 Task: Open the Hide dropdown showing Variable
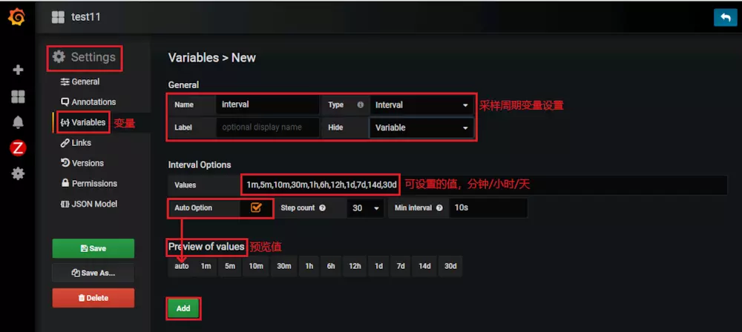(421, 127)
